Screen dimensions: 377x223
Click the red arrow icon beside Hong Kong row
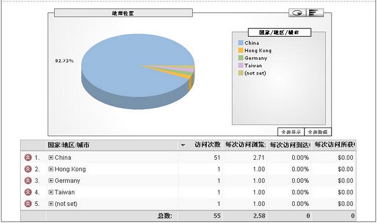[28, 169]
